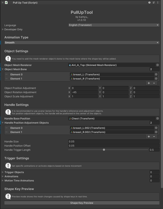163x209 pixels.
Task: Click the Object Mesh Renderer field
Action: [x=112, y=65]
